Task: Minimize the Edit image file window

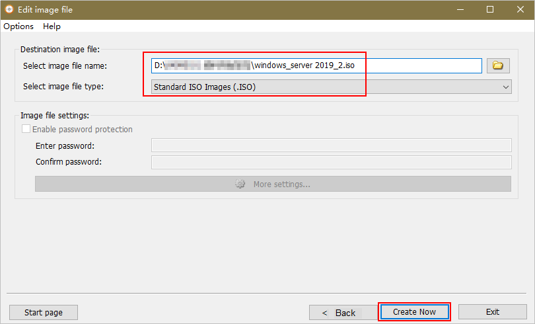Action: 459,9
